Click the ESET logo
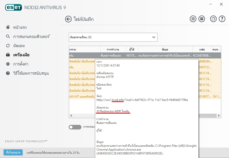Image resolution: width=229 pixels, height=158 pixels. tap(13, 7)
